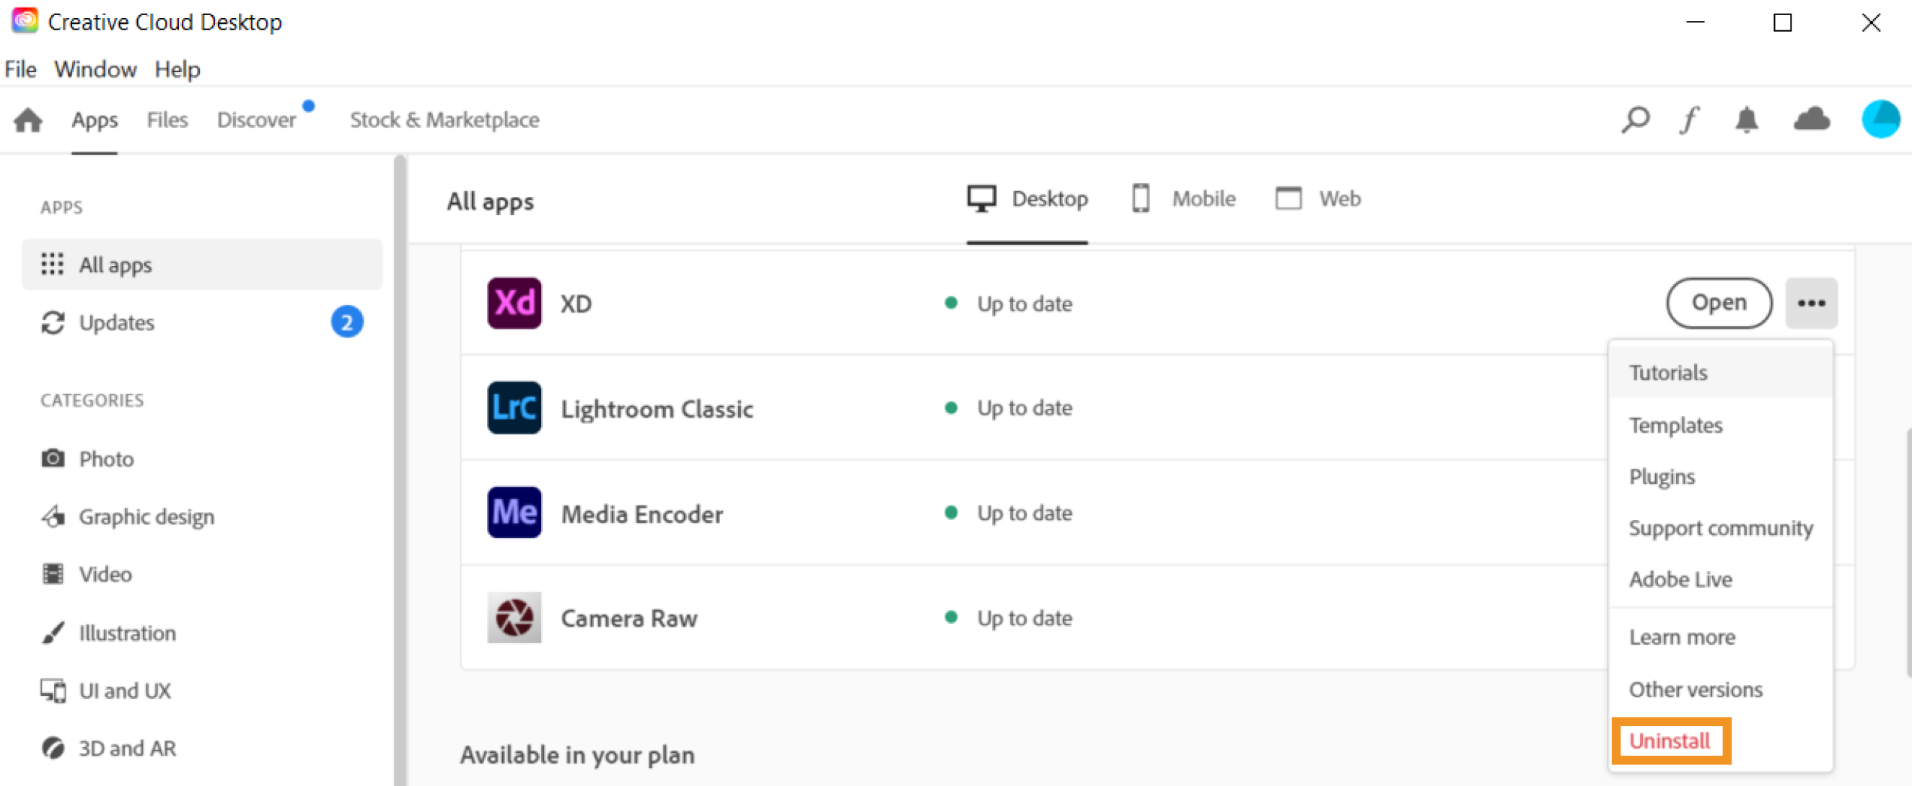Open the notifications bell
Image resolution: width=1912 pixels, height=786 pixels.
(1746, 119)
